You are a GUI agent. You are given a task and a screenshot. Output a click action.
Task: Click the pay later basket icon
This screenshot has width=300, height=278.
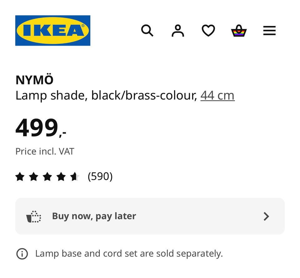point(33,216)
